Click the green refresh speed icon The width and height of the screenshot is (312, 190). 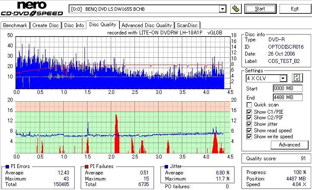click(x=297, y=78)
